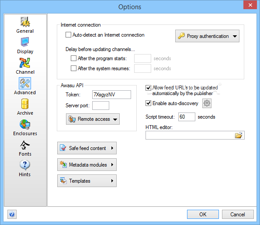Select the Advanced options category icon
The width and height of the screenshot is (260, 225).
(25, 83)
